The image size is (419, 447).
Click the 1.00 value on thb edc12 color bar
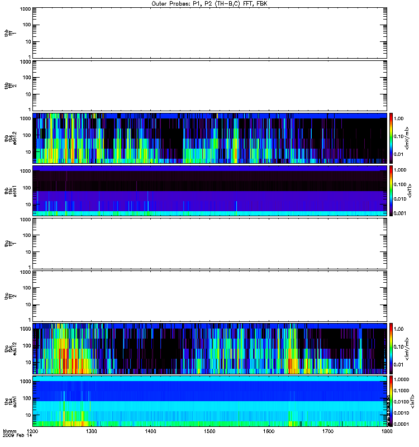[398, 118]
